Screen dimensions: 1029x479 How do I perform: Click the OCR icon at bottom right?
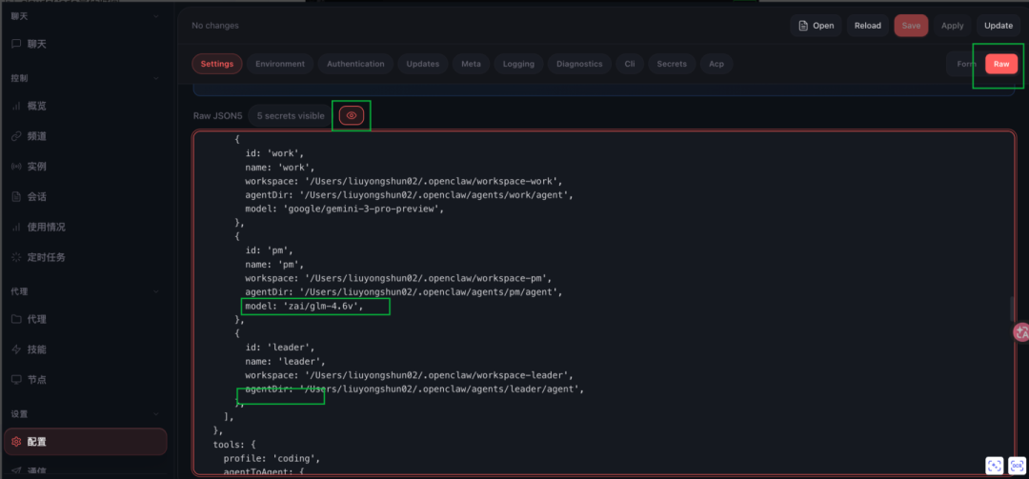point(1017,466)
